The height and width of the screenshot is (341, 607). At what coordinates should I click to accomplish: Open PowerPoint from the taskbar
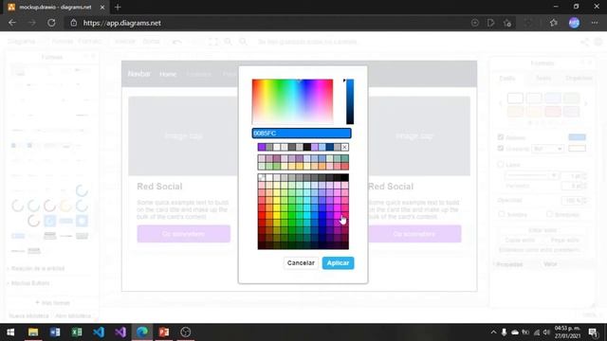164,332
